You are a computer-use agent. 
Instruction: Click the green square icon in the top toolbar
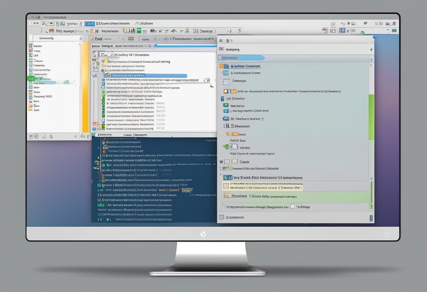pyautogui.click(x=139, y=31)
